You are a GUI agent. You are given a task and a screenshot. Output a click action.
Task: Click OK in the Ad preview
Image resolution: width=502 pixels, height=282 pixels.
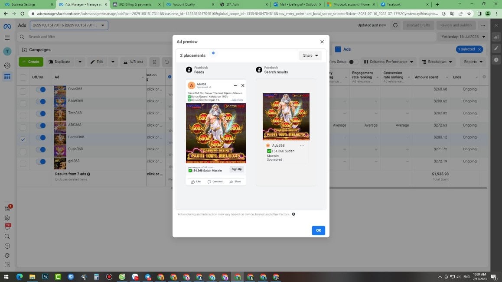[x=318, y=230]
